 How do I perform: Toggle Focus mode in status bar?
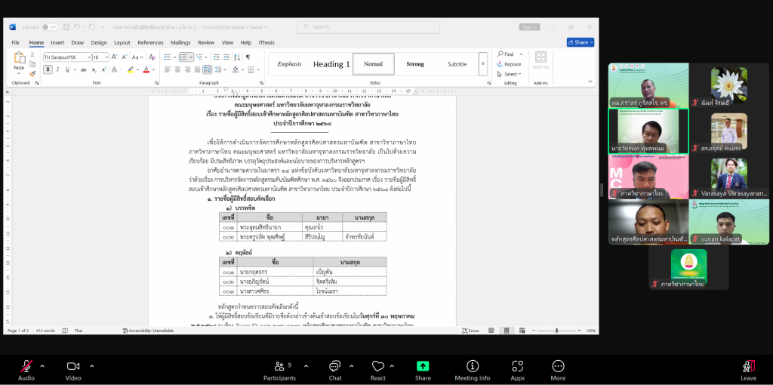tap(470, 331)
